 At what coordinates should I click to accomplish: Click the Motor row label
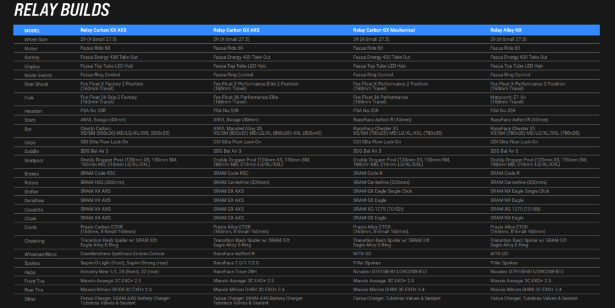click(x=31, y=49)
